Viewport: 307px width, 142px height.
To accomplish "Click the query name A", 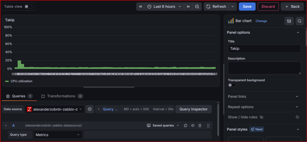I will (x=13, y=126).
